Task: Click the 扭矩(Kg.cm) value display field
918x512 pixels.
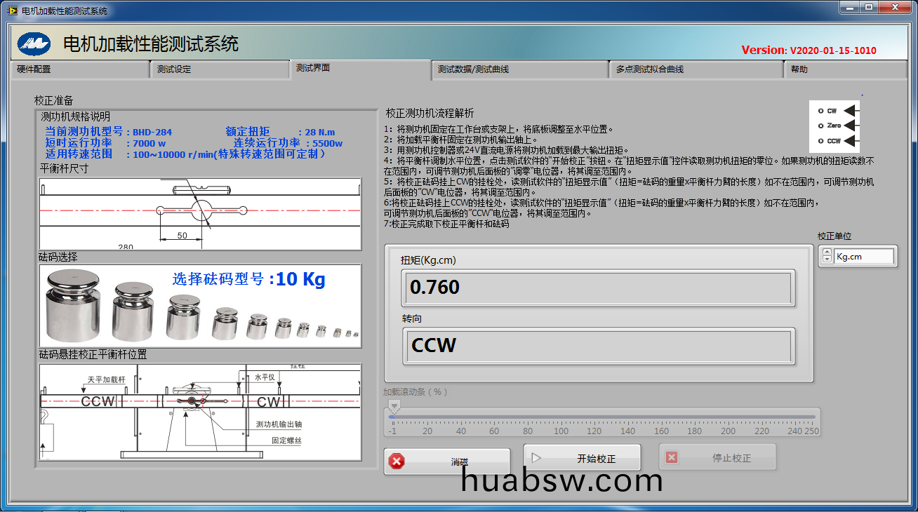Action: point(598,288)
